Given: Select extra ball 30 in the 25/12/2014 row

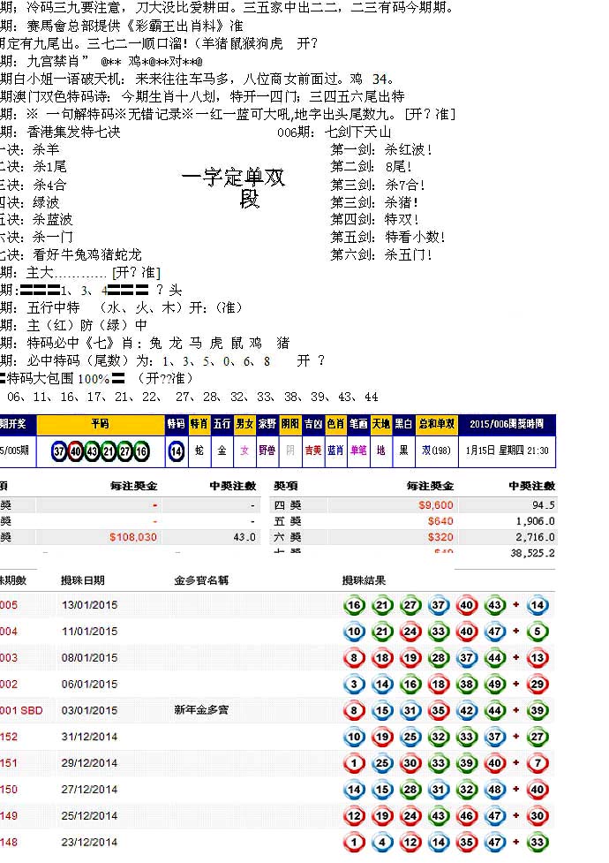Looking at the screenshot, I should tap(537, 815).
